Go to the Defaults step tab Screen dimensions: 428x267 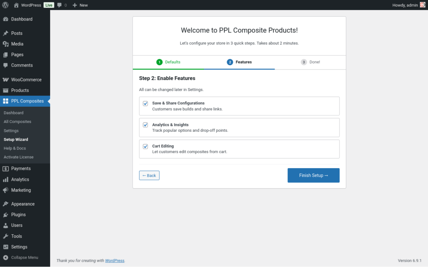(x=168, y=62)
